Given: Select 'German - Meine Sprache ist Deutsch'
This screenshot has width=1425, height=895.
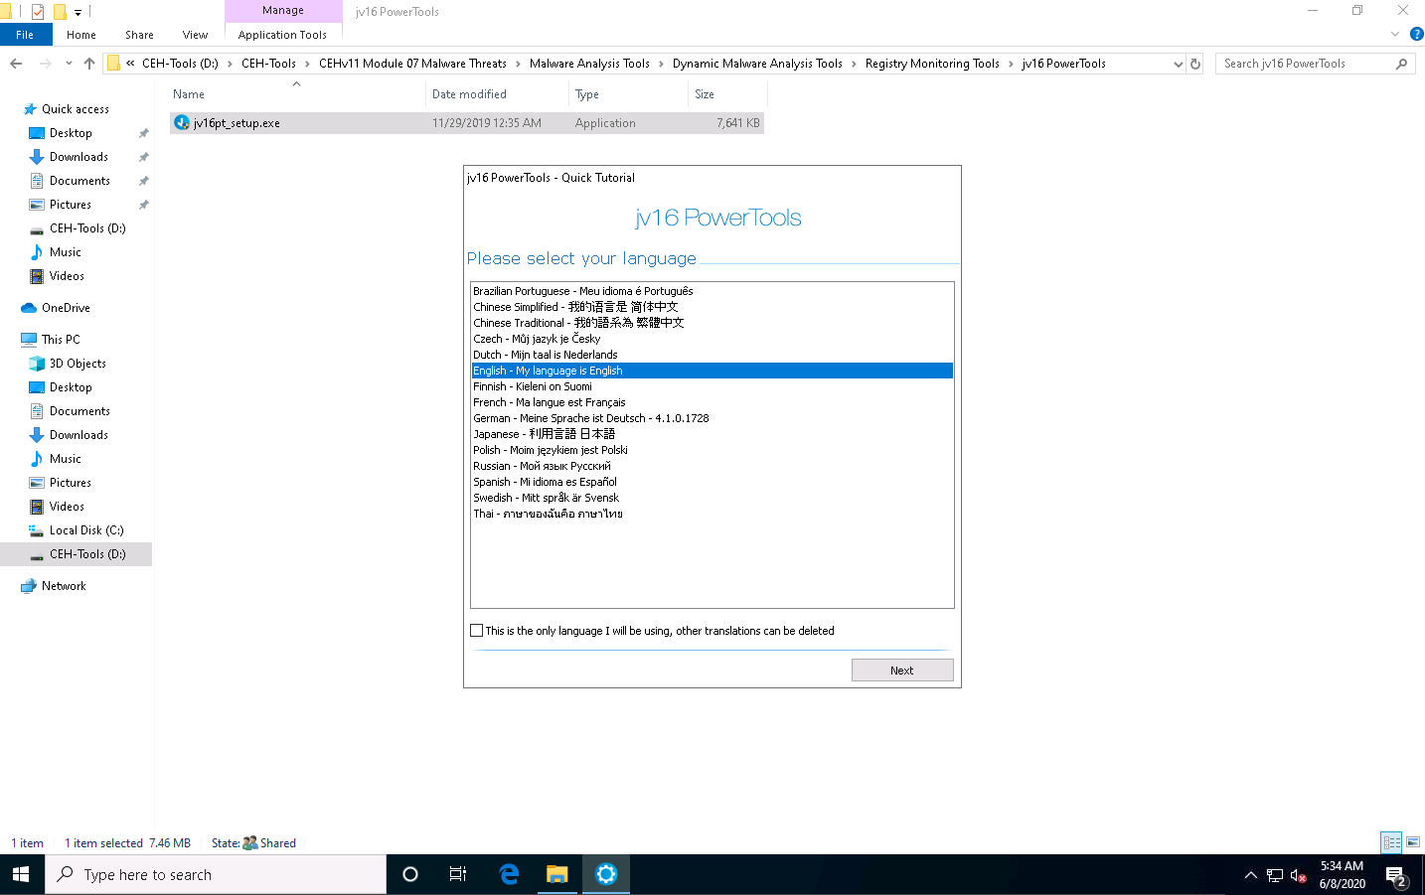Looking at the screenshot, I should [712, 418].
